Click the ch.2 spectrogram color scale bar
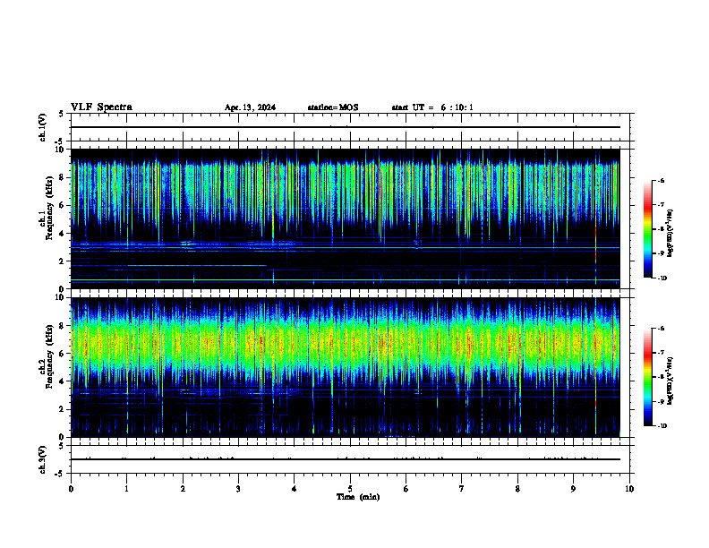This screenshot has height=548, width=709. [x=648, y=377]
